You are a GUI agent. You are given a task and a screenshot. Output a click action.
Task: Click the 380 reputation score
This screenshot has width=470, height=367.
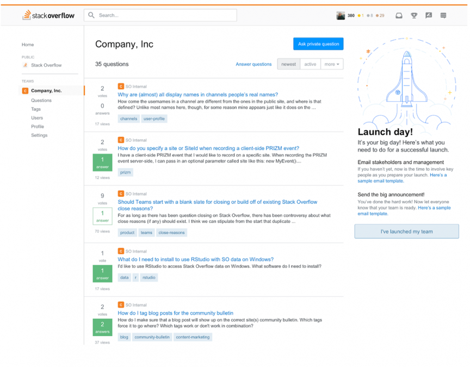pos(351,16)
